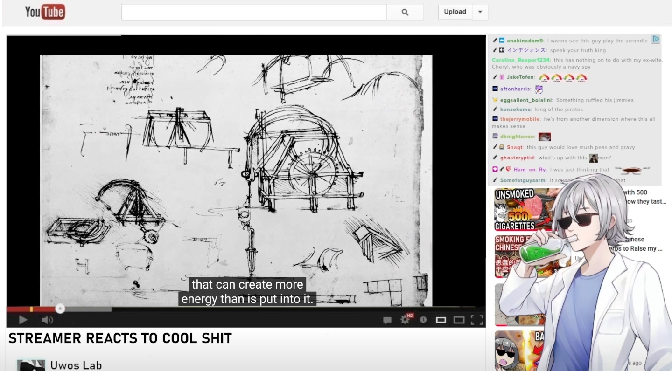Click the crown badge beside anakinadam9
The image size is (672, 371).
click(502, 41)
